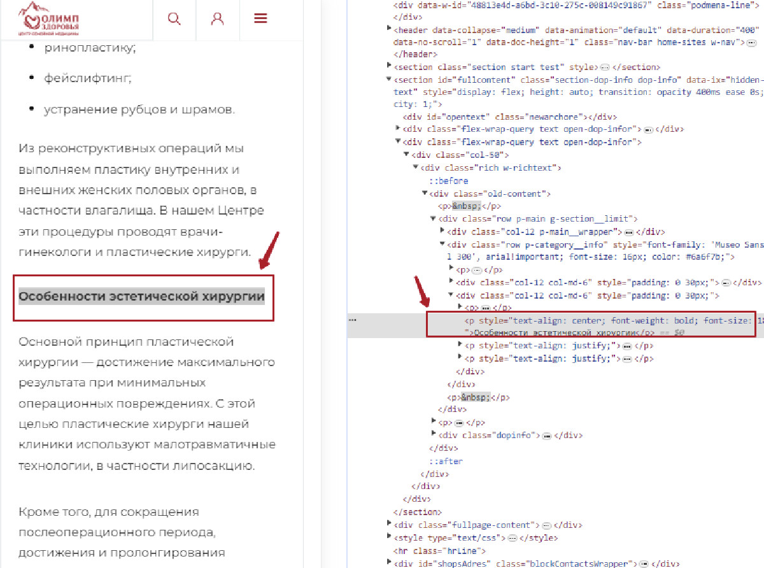Click the magnifying glass search icon
Viewport: 764px width, 568px height.
[174, 18]
